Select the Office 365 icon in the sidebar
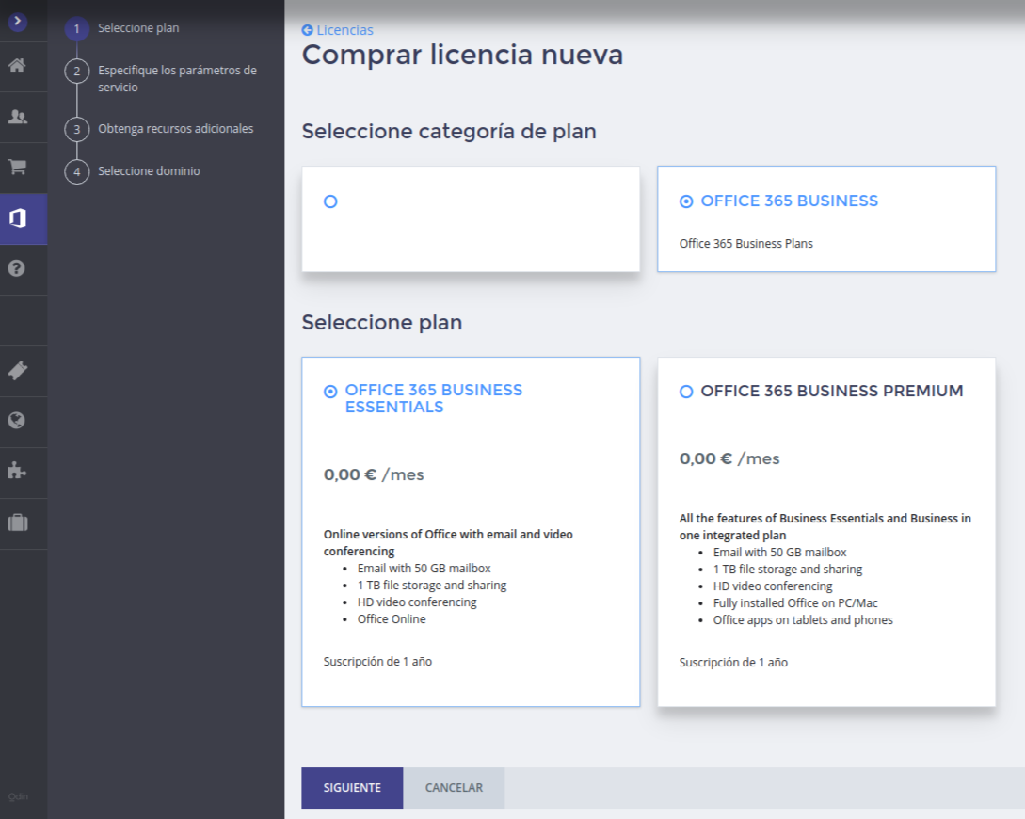 [18, 218]
